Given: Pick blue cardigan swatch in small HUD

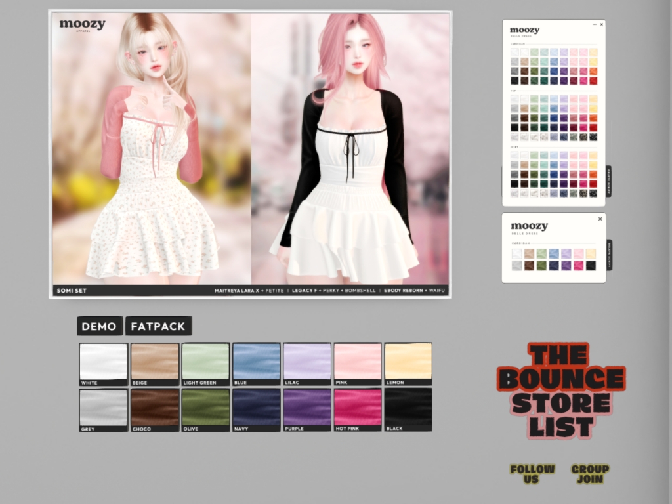Looking at the screenshot, I should [x=554, y=254].
